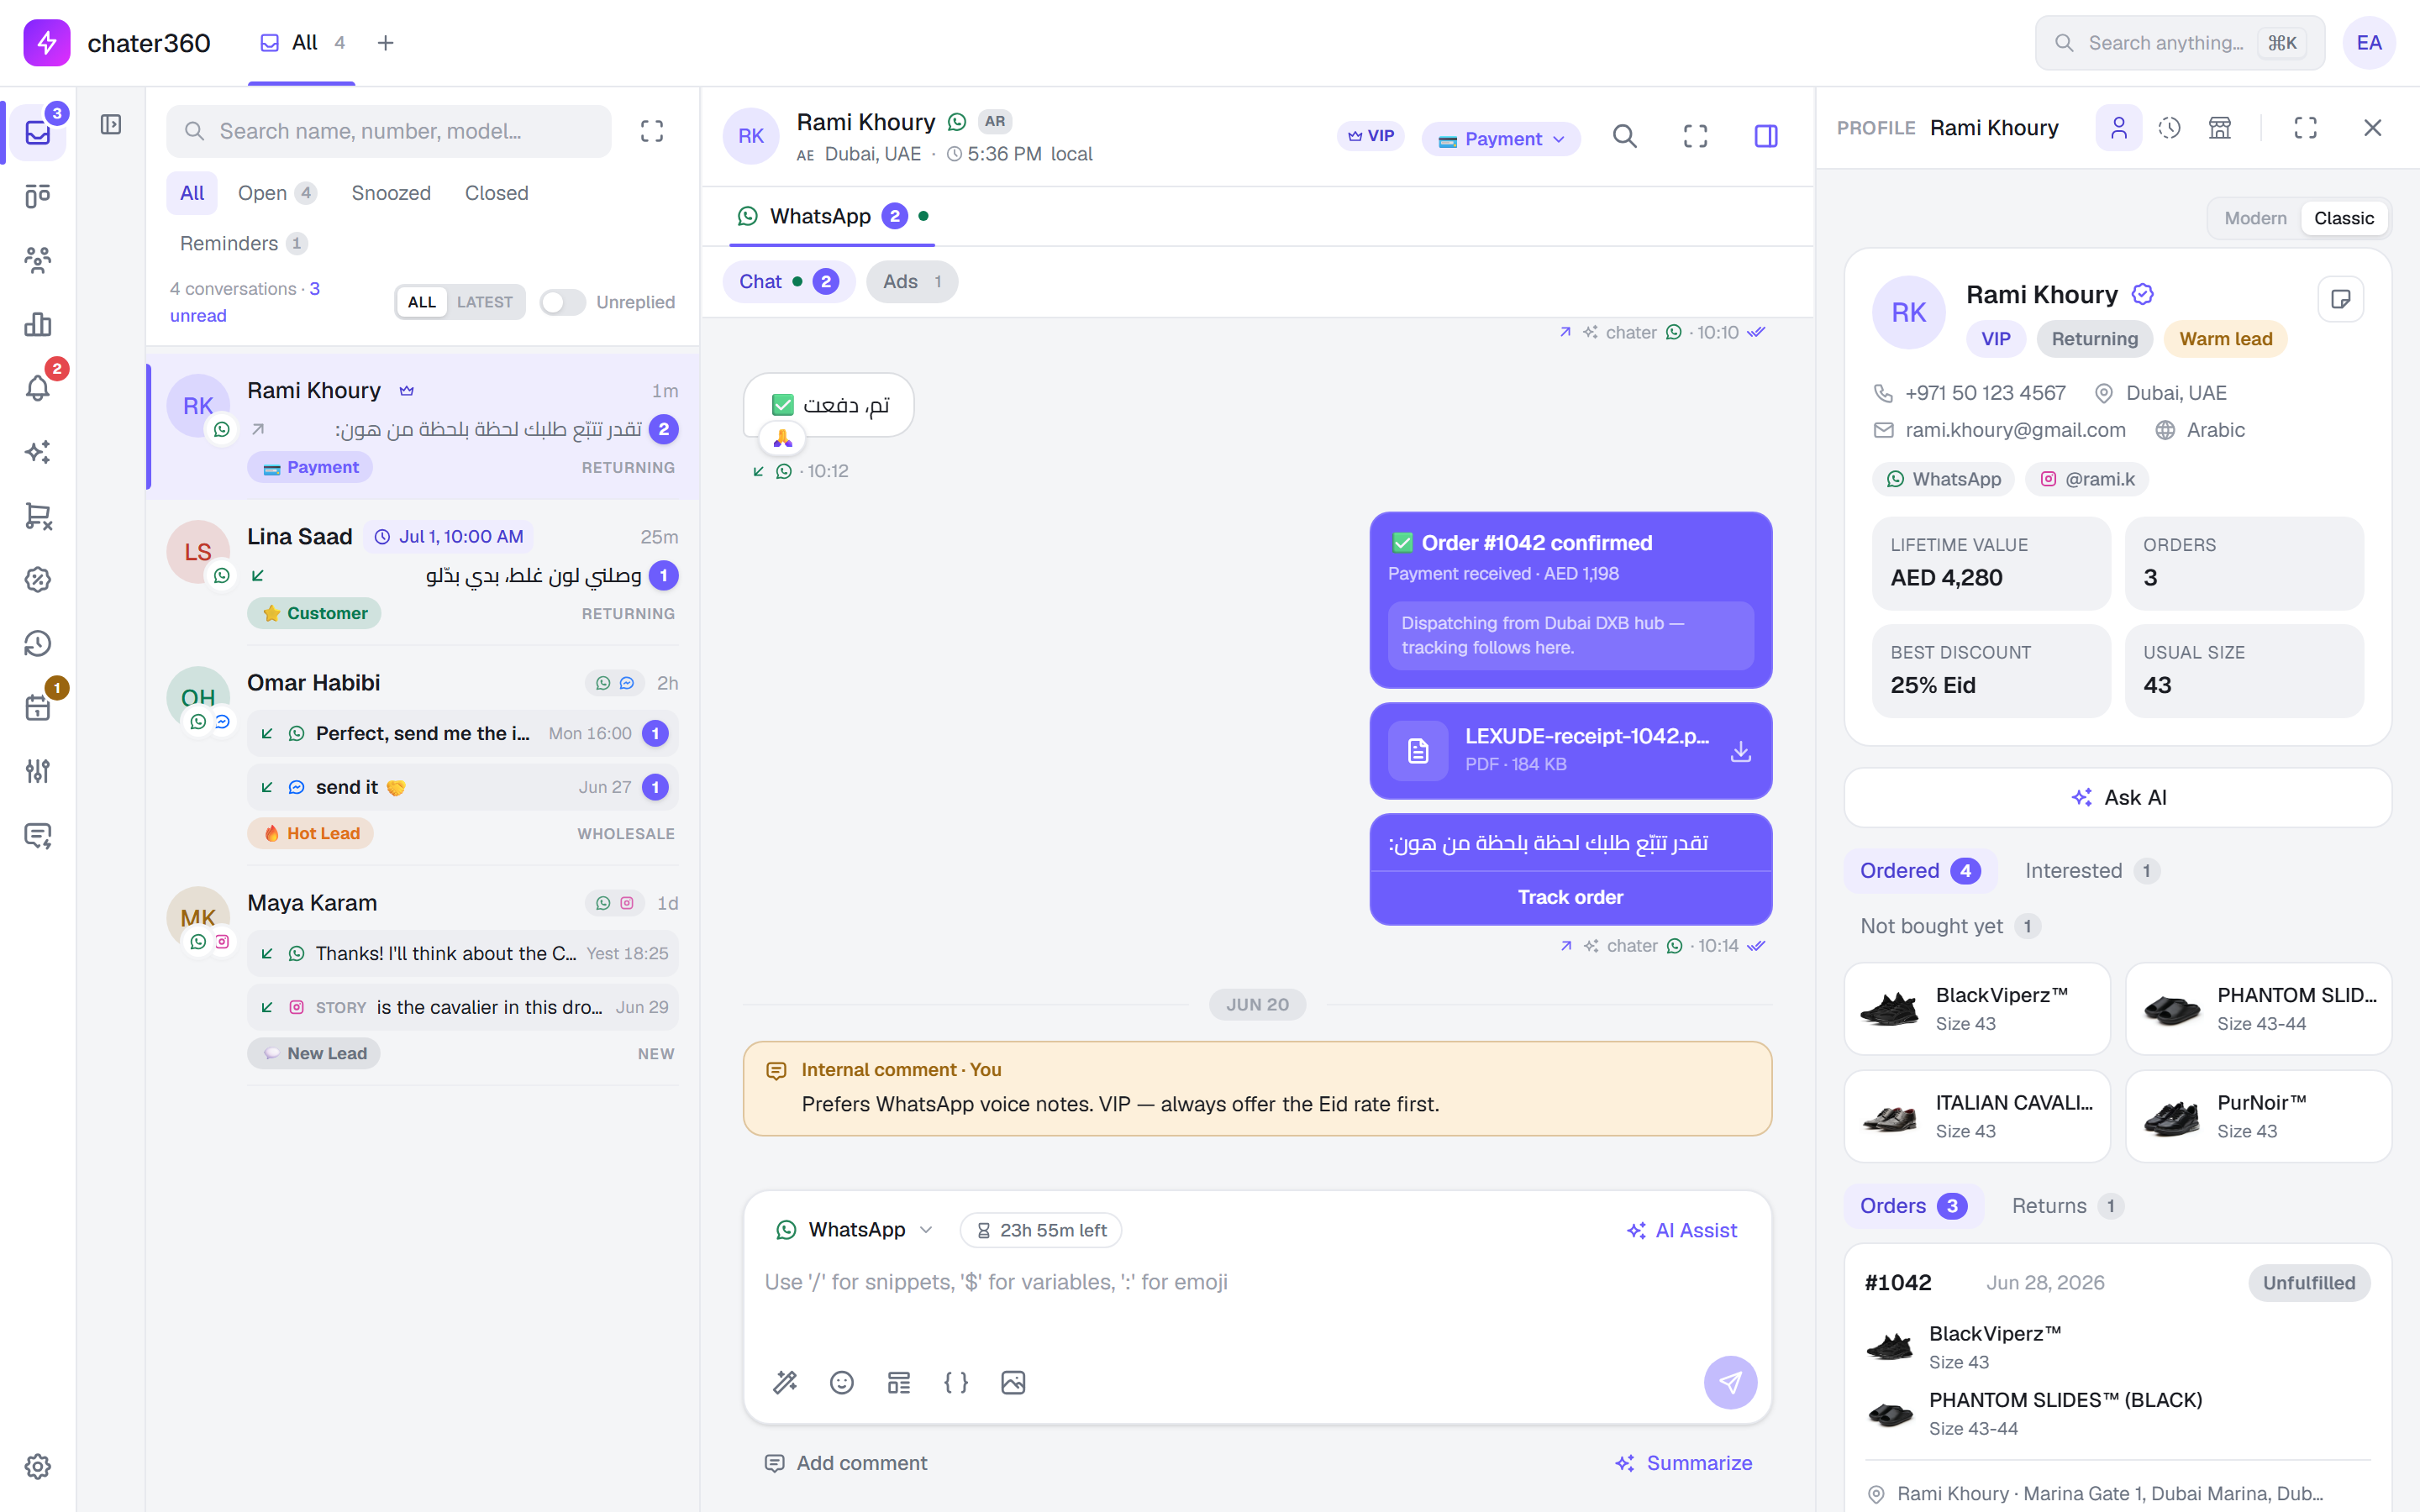Send the message with paper plane
2420x1512 pixels.
[1730, 1382]
